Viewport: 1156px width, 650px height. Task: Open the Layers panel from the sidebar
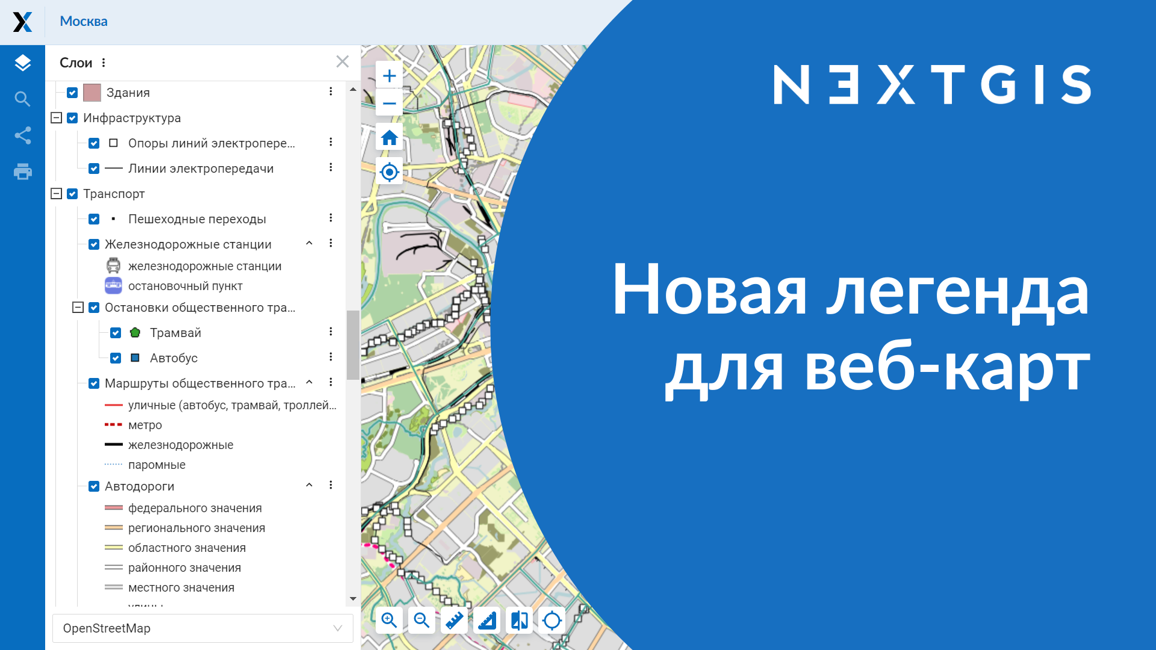(22, 63)
